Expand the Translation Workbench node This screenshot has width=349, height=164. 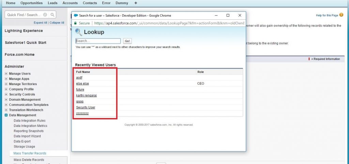coord(6,110)
